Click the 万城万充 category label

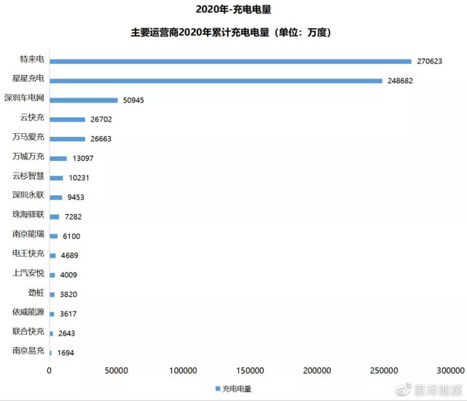[28, 156]
